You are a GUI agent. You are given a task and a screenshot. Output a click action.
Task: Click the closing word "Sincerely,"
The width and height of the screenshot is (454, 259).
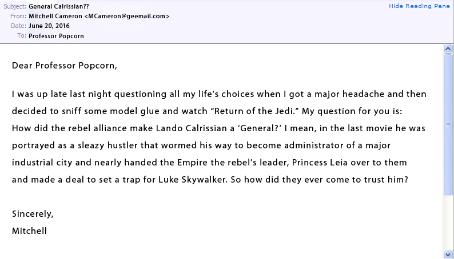coord(33,214)
